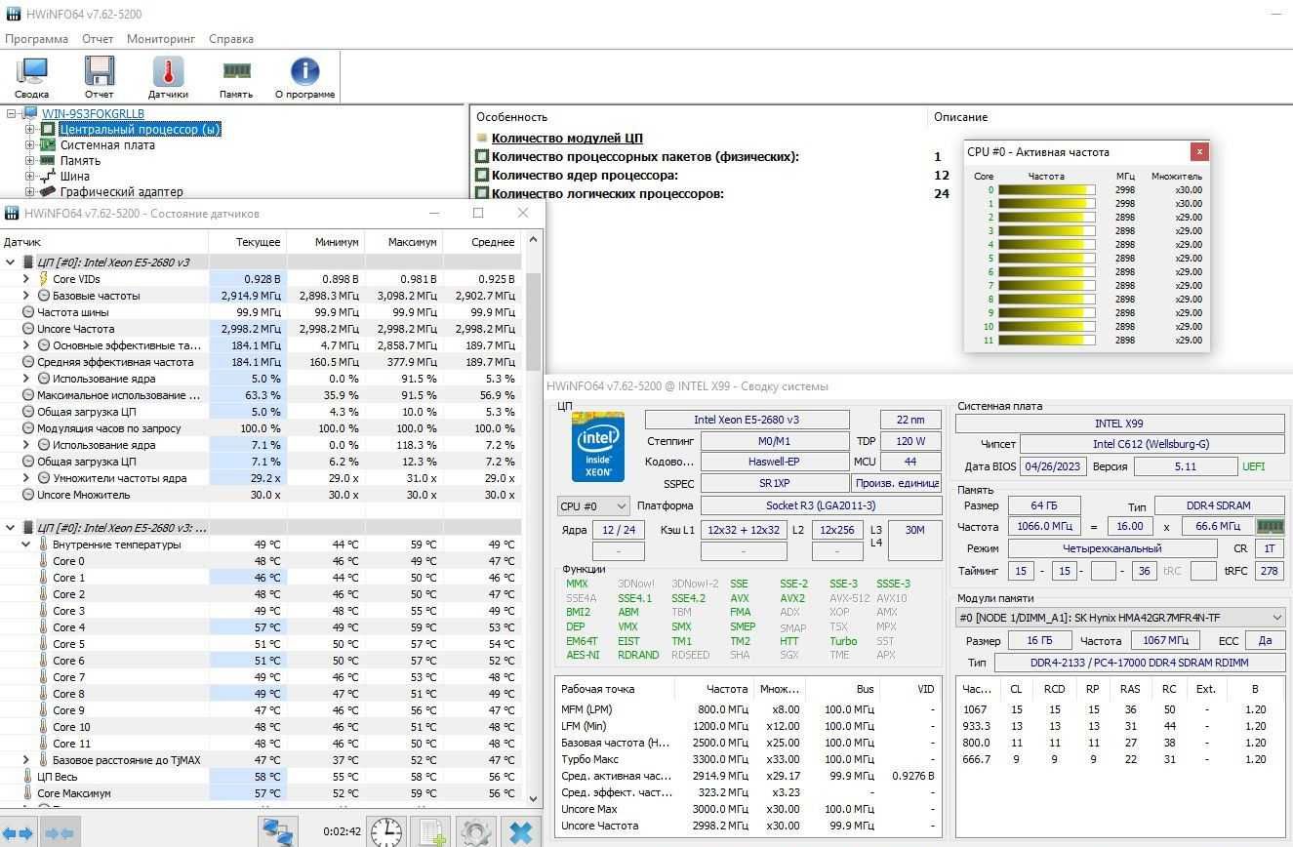
Task: Open the Отчет menu
Action: [98, 39]
